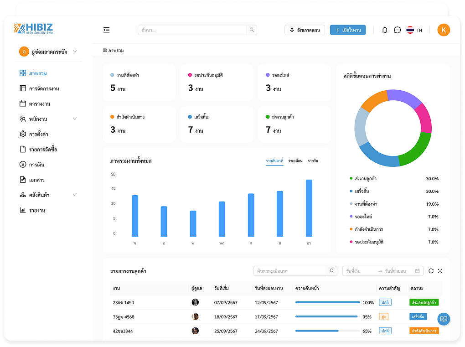The width and height of the screenshot is (465, 347).
Task: Click calendar icon in date range field
Action: (x=417, y=271)
